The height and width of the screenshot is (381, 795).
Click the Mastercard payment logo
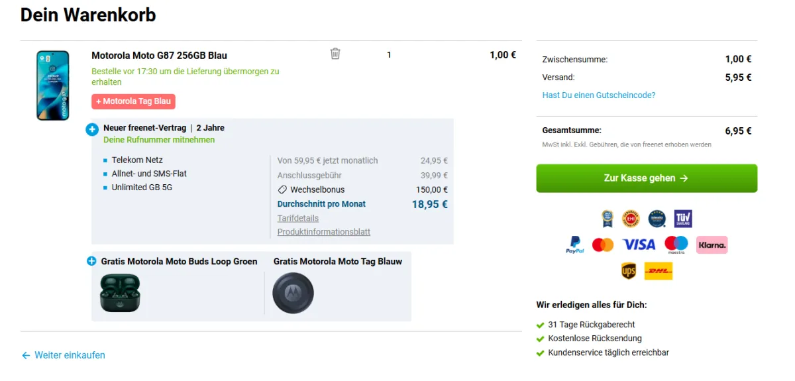603,245
